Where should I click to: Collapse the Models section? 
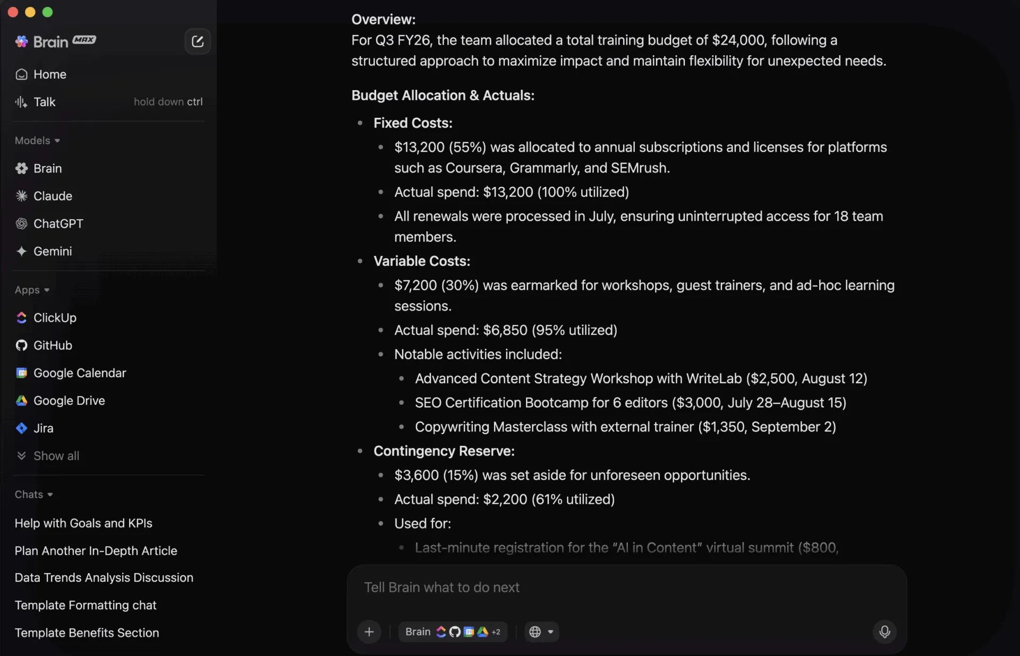37,141
